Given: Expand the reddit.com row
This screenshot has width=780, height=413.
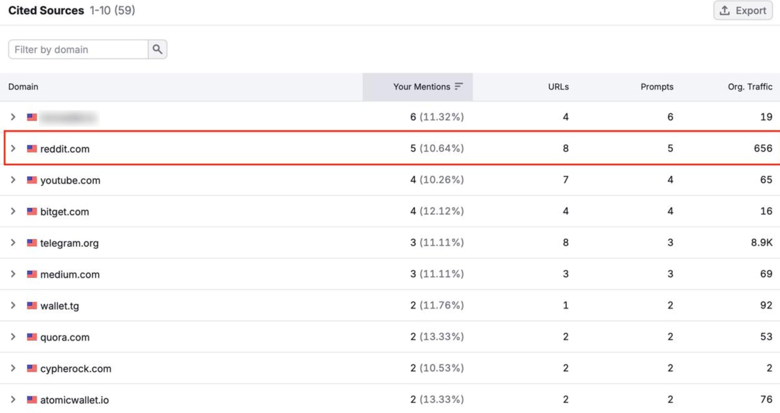Looking at the screenshot, I should (13, 148).
